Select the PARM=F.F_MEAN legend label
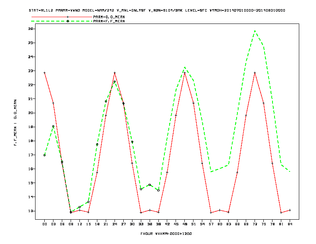Image resolution: width=316 pixels, height=244 pixels. tap(109, 21)
